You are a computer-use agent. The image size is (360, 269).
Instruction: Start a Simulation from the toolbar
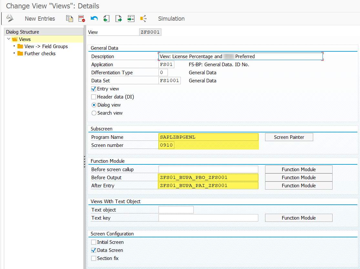click(171, 18)
